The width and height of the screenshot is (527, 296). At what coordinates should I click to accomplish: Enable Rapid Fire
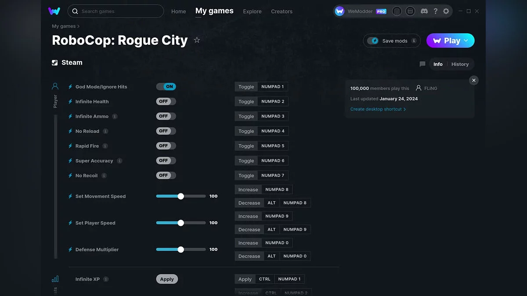[x=166, y=146]
